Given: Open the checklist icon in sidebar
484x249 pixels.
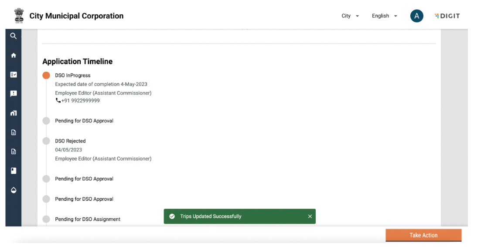Looking at the screenshot, I should pos(14,75).
